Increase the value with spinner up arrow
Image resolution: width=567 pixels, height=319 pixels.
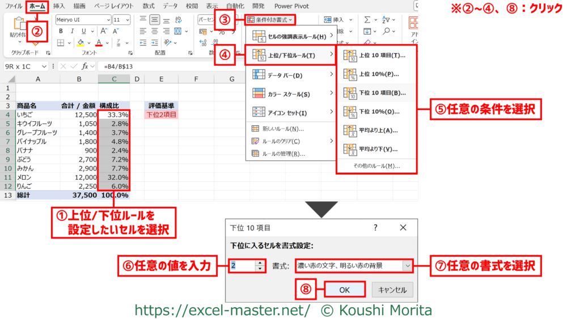pyautogui.click(x=260, y=263)
